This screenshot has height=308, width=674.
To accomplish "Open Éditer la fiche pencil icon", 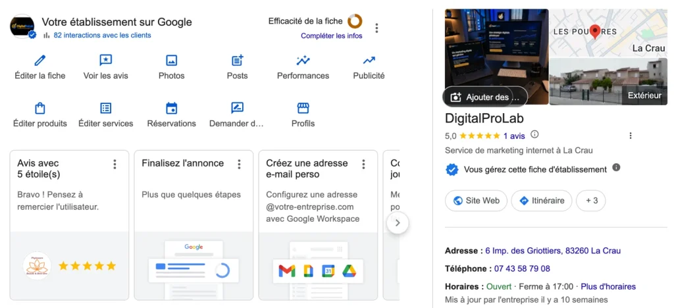I will click(x=40, y=60).
